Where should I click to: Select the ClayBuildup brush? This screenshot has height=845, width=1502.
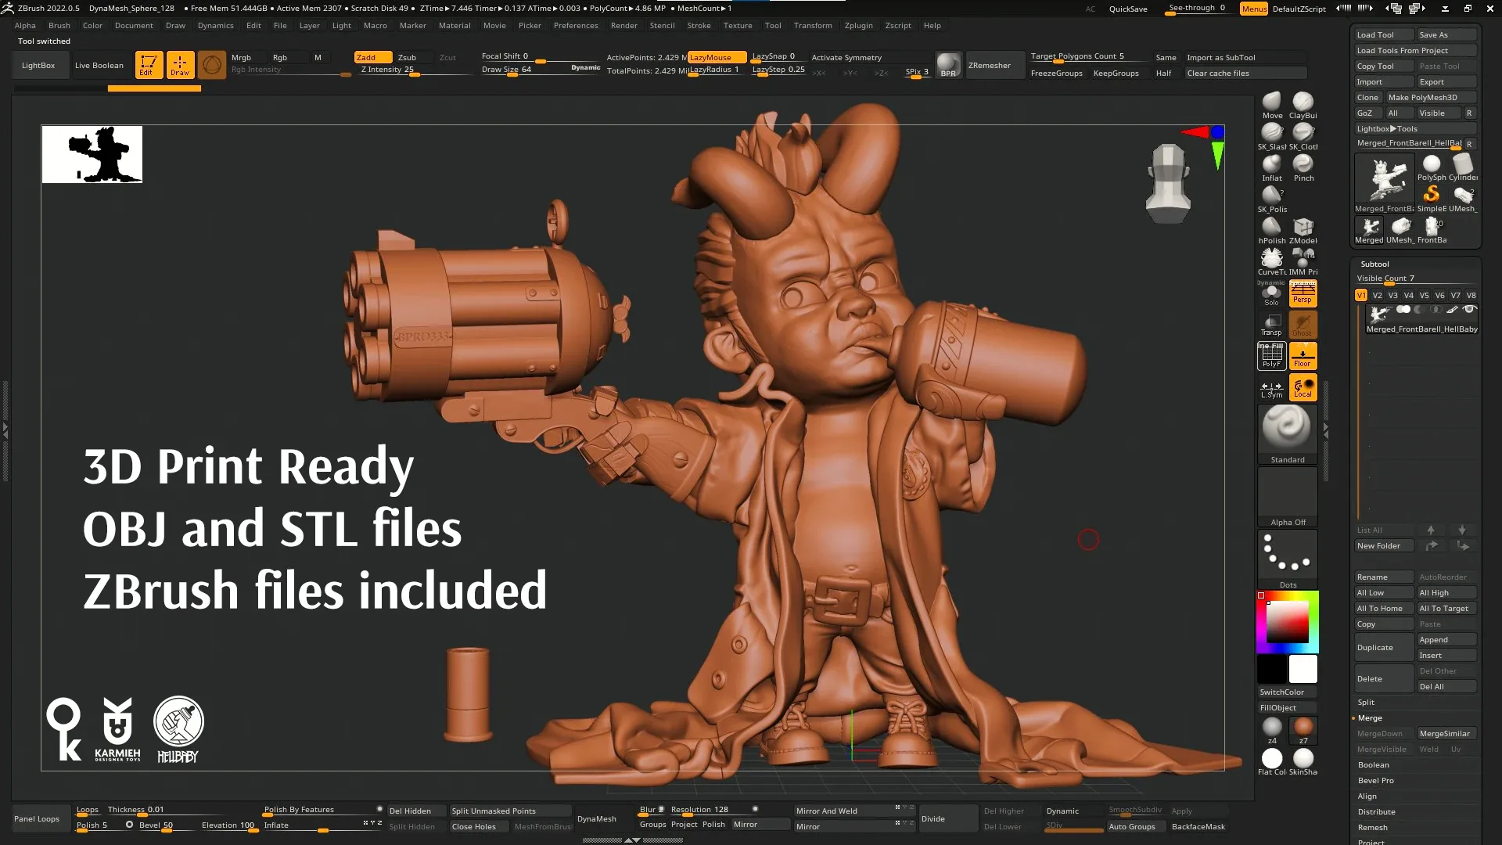pos(1303,102)
